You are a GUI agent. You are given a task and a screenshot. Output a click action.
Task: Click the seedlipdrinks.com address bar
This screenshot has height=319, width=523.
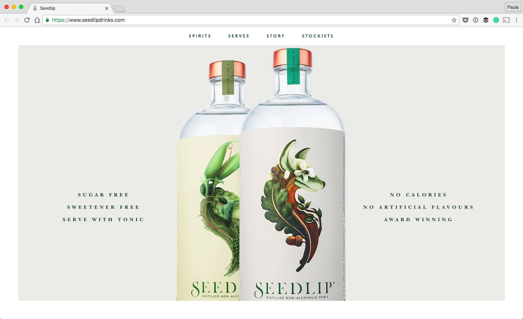(251, 20)
